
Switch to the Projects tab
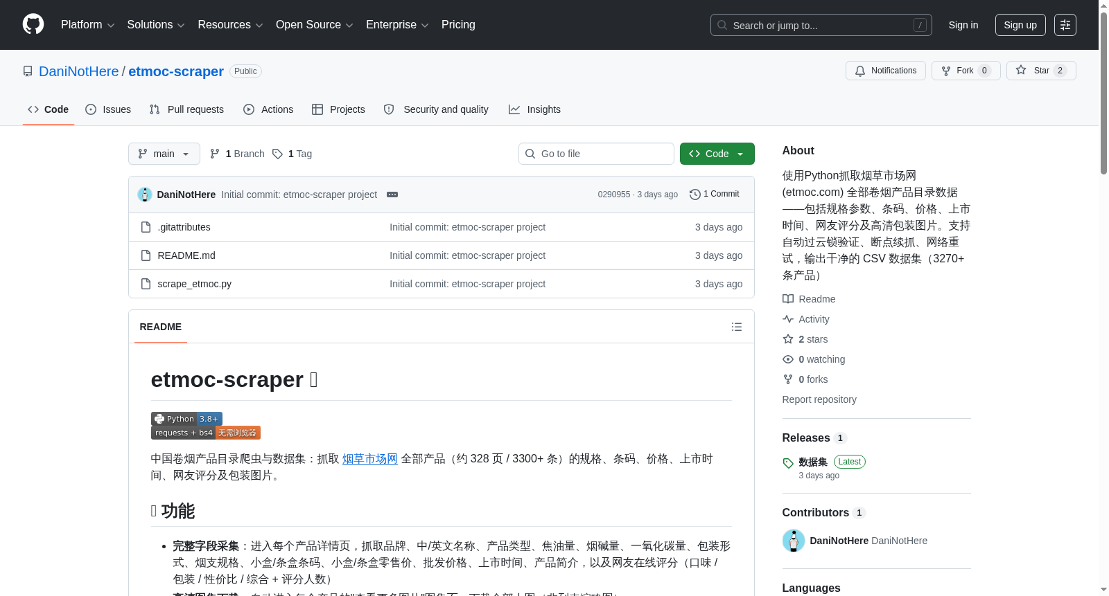pos(338,109)
